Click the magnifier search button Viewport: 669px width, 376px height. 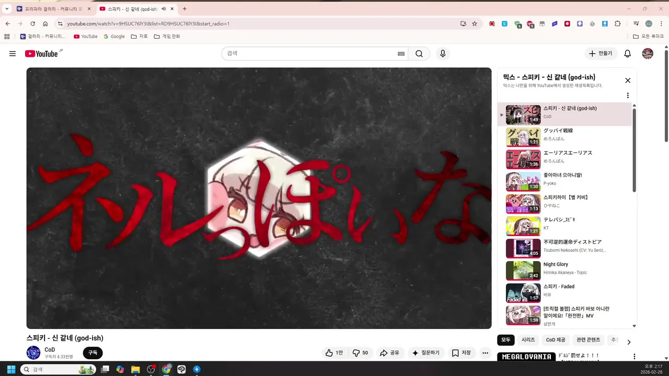pyautogui.click(x=419, y=54)
